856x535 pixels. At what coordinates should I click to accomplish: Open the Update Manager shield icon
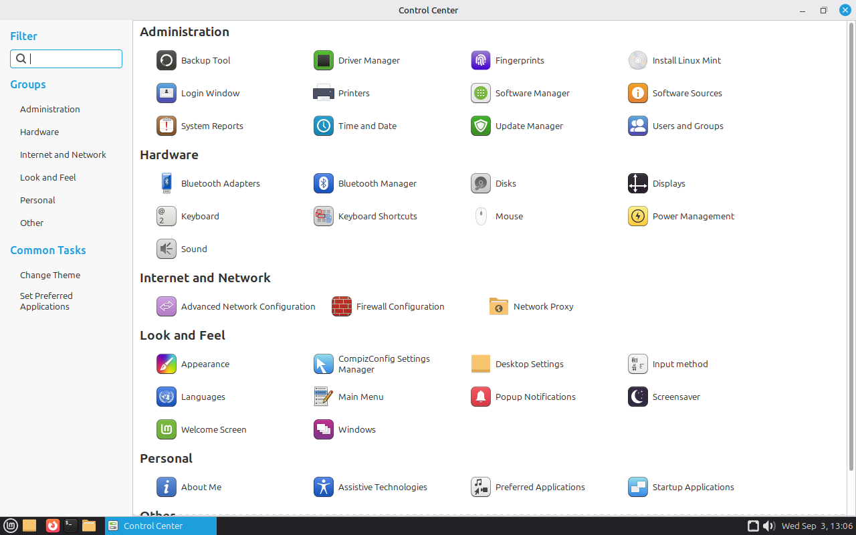pyautogui.click(x=481, y=126)
